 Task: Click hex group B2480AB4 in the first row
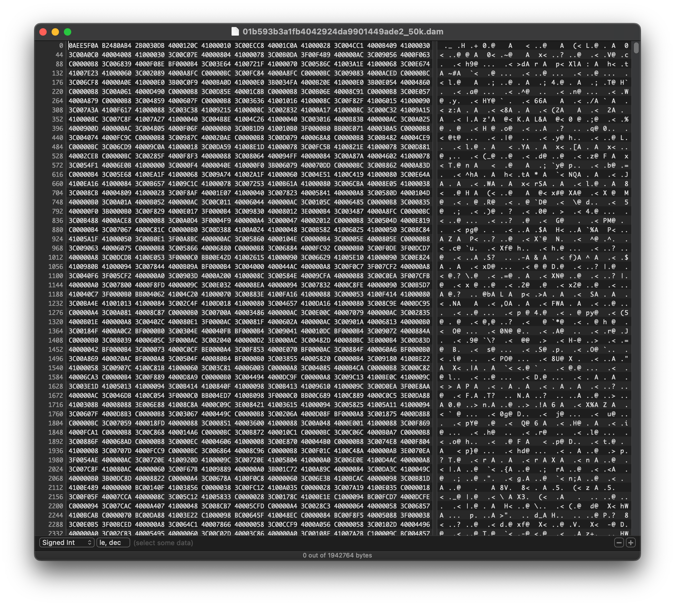click(117, 46)
